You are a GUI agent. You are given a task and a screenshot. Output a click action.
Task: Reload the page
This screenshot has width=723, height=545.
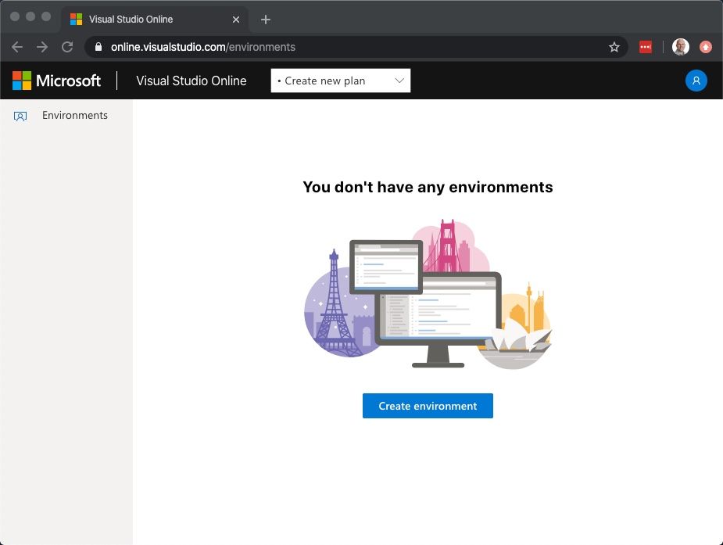tap(67, 47)
